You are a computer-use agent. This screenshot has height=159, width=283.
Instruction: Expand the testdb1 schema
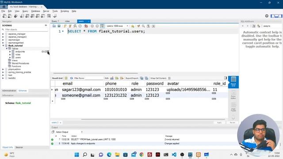coord(3,78)
